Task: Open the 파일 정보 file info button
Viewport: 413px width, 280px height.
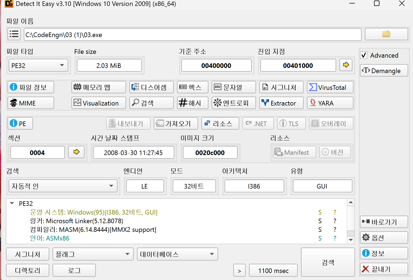Action: (x=31, y=87)
